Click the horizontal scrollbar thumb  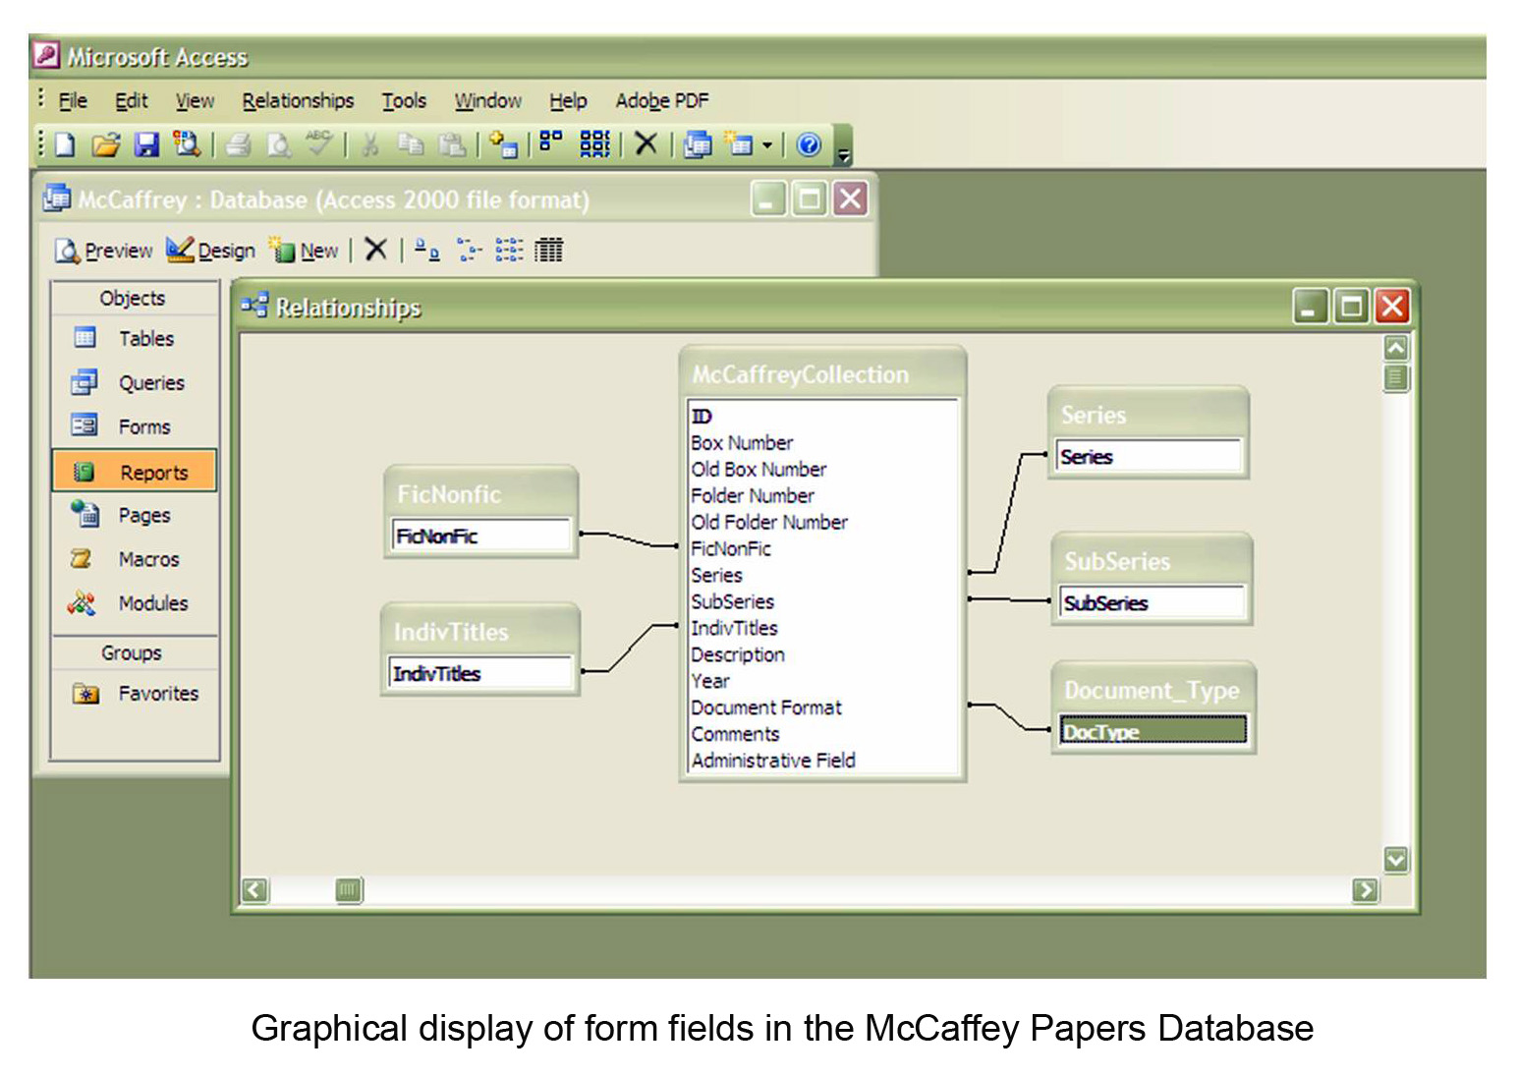point(349,890)
